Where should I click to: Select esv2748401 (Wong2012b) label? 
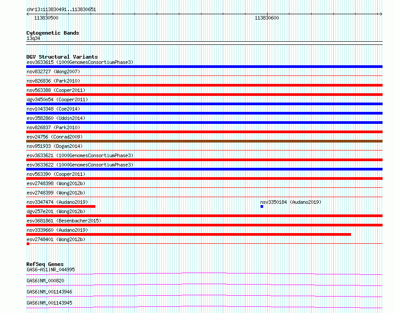coord(56,239)
